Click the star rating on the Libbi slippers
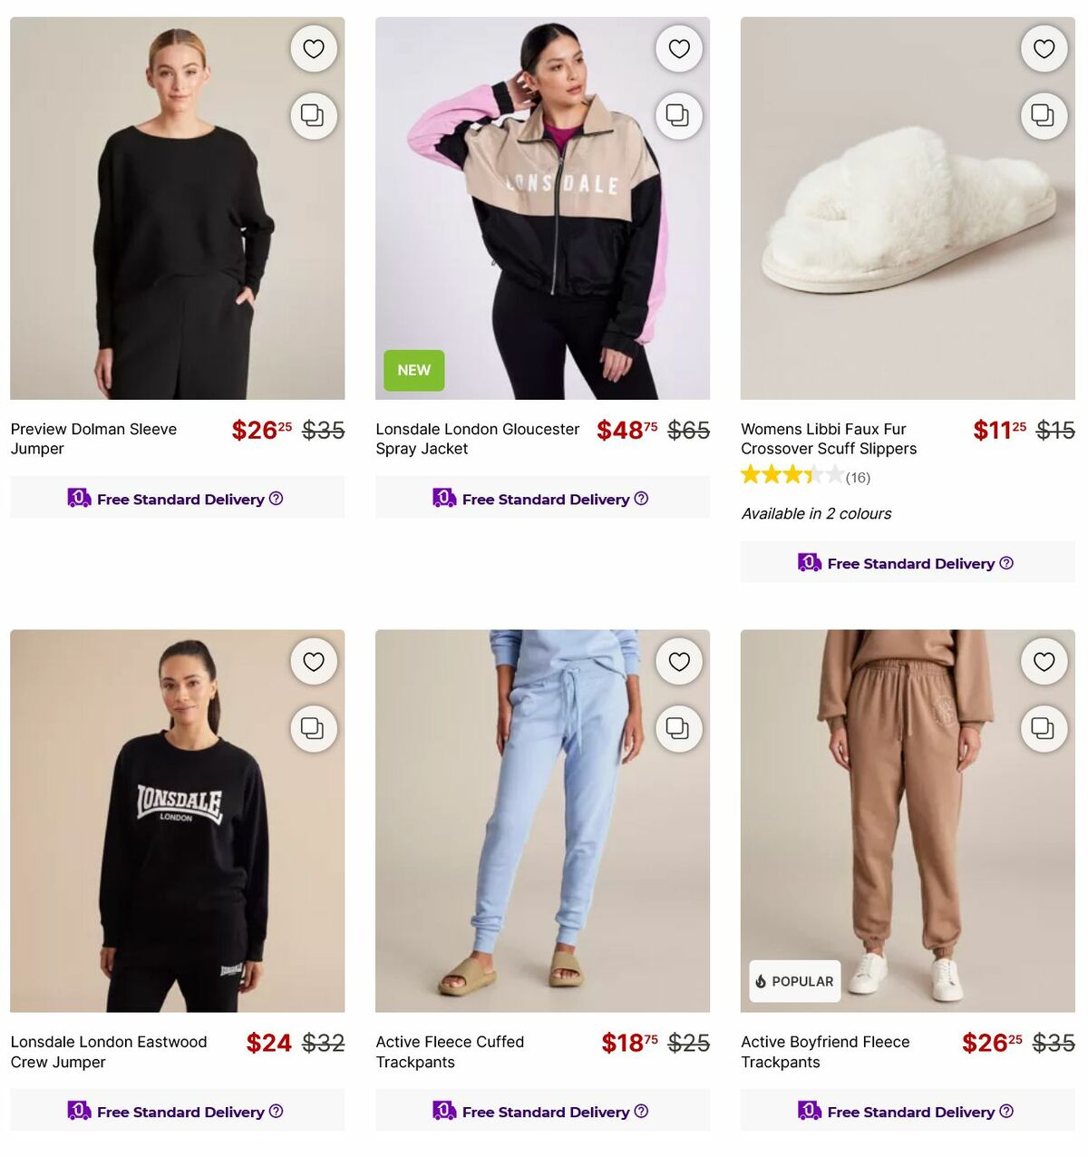The image size is (1088, 1157). click(791, 474)
